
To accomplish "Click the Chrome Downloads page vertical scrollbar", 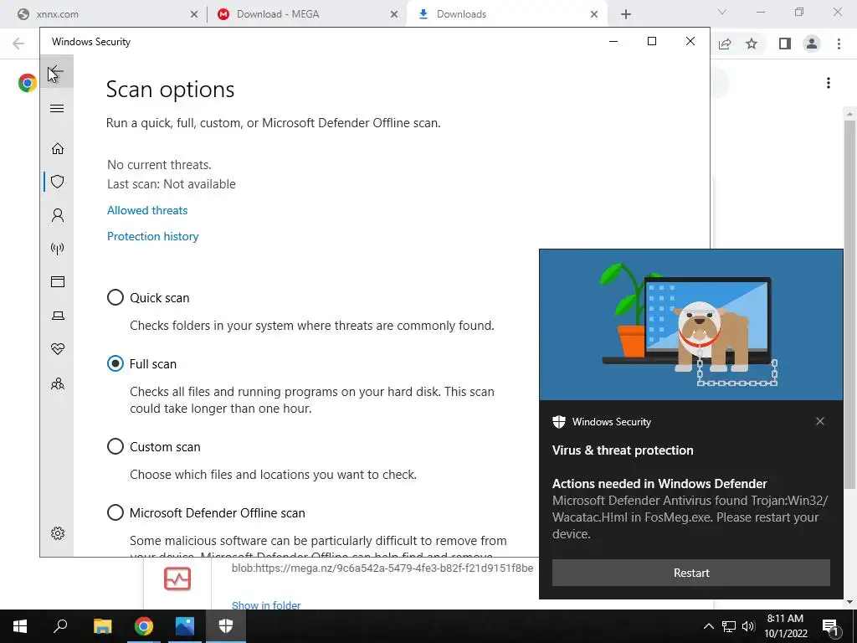I will (849, 304).
